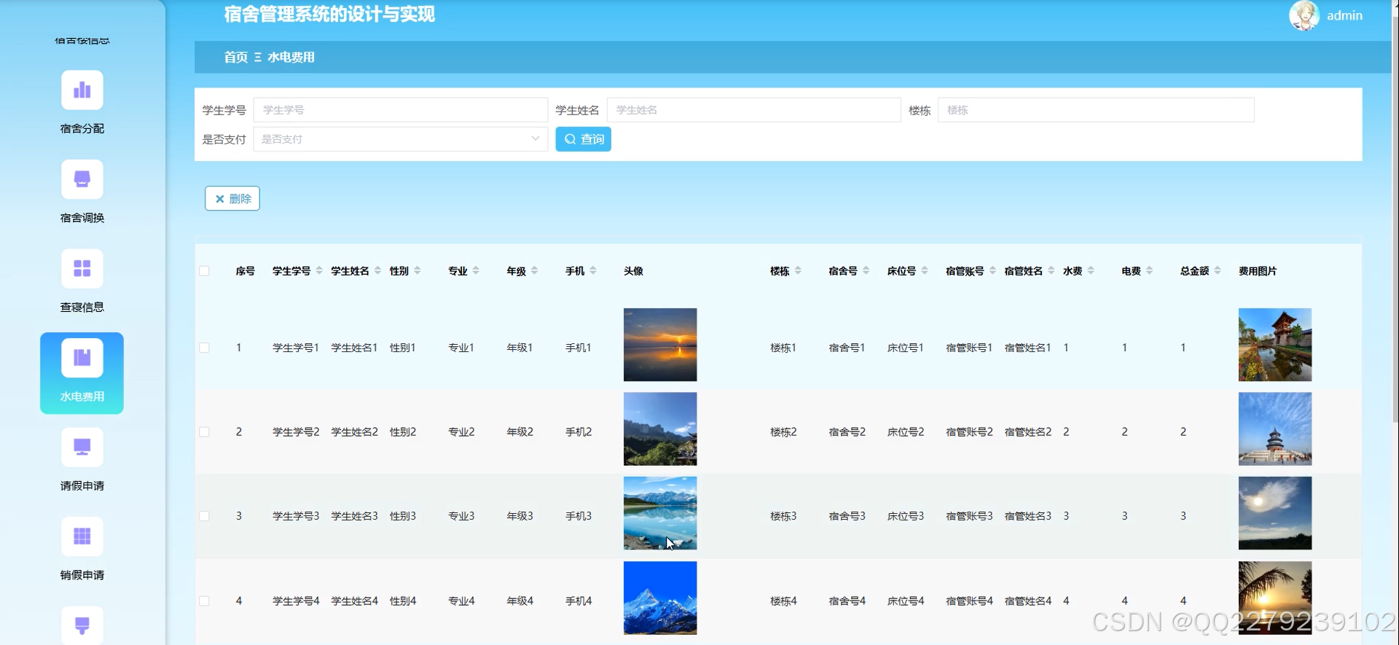Open the 宿舍分配 sidebar icon
The image size is (1399, 645).
(82, 90)
